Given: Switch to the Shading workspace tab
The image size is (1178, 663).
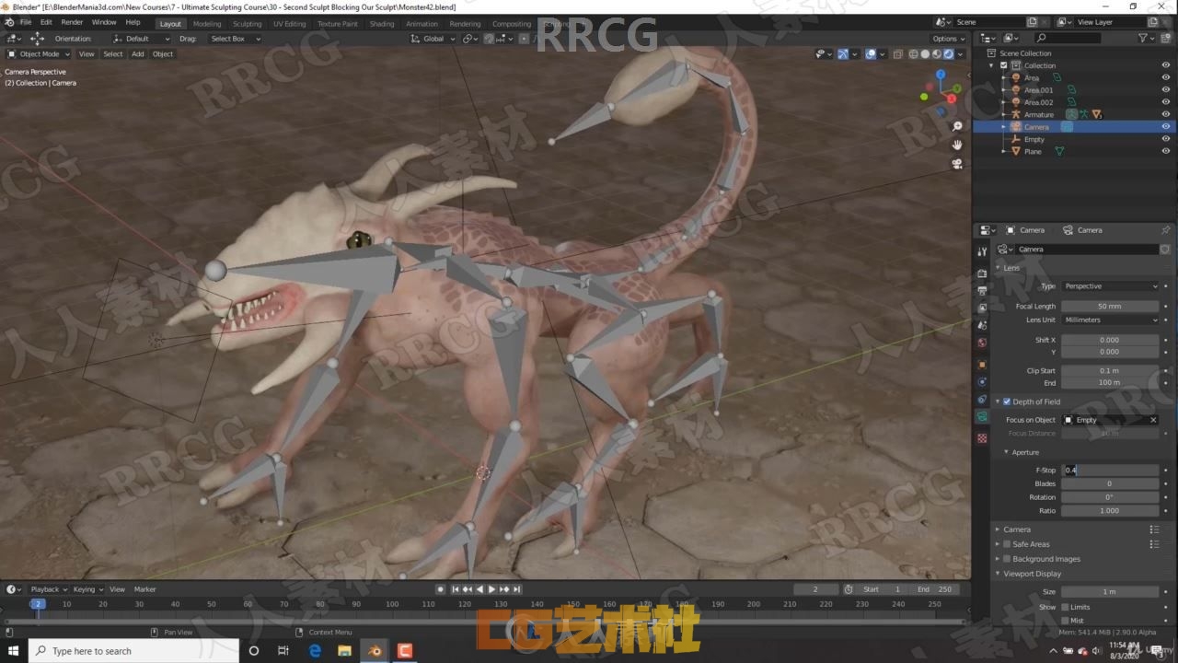Looking at the screenshot, I should pyautogui.click(x=382, y=24).
